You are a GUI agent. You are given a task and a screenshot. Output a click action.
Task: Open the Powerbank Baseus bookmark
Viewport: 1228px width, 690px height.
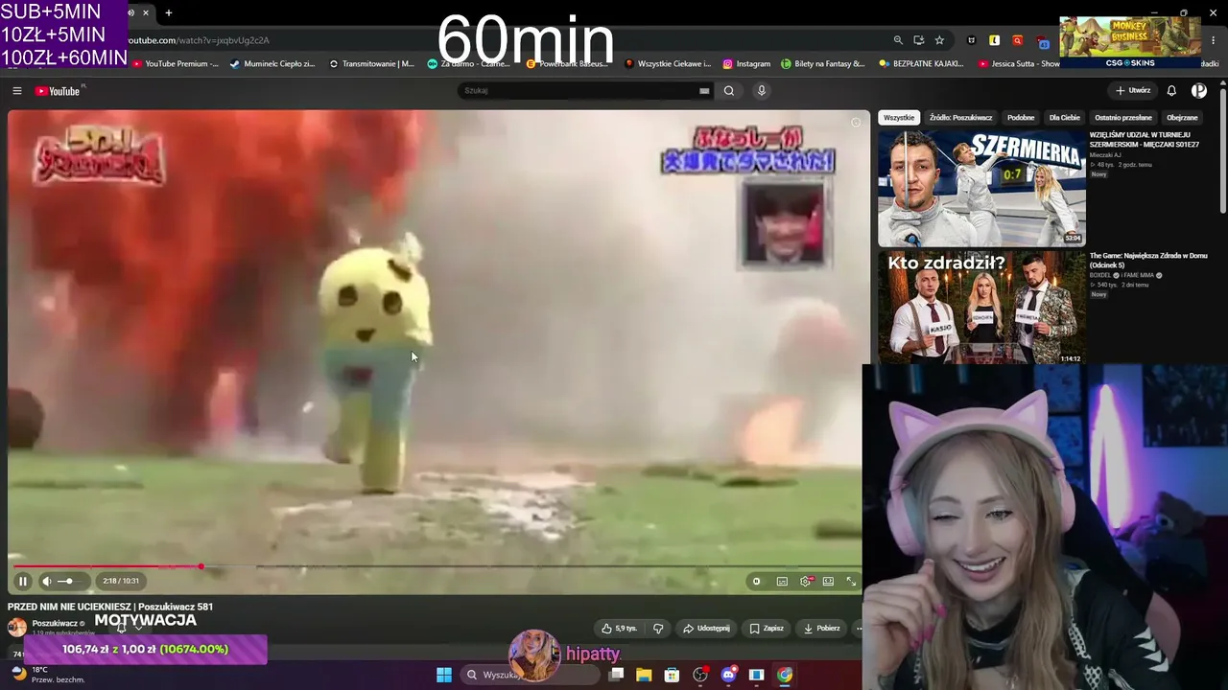pyautogui.click(x=568, y=64)
